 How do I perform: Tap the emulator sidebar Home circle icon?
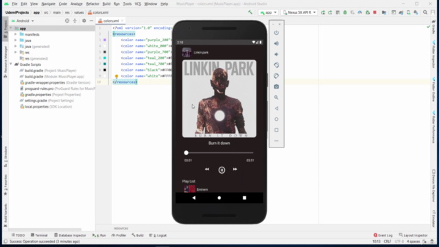276,119
